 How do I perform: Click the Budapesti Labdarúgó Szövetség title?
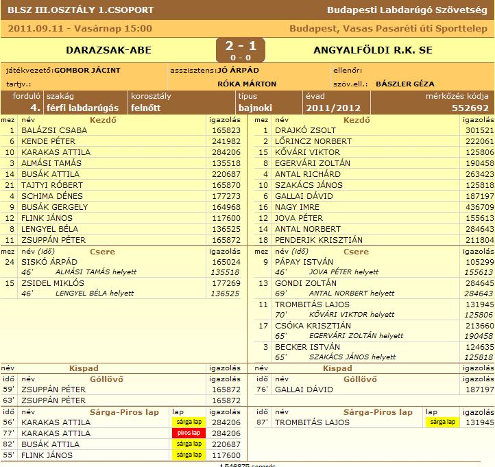coord(407,10)
